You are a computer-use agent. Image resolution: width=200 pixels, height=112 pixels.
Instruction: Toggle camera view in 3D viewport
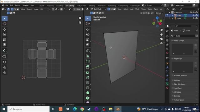click(x=161, y=39)
